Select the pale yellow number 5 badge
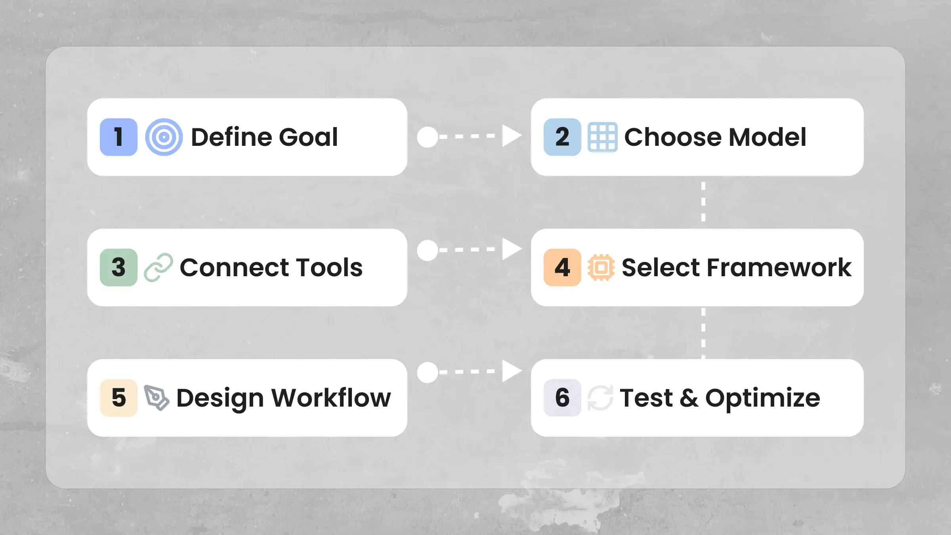Image resolution: width=951 pixels, height=535 pixels. [118, 398]
